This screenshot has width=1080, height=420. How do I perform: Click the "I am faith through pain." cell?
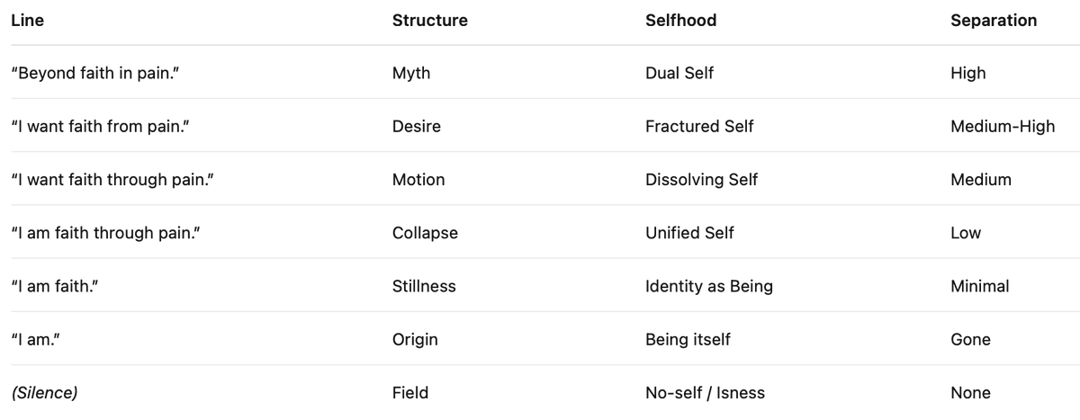coord(104,233)
